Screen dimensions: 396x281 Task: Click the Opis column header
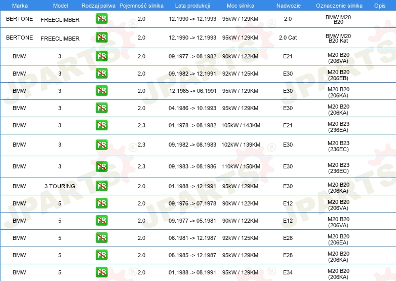pos(380,6)
